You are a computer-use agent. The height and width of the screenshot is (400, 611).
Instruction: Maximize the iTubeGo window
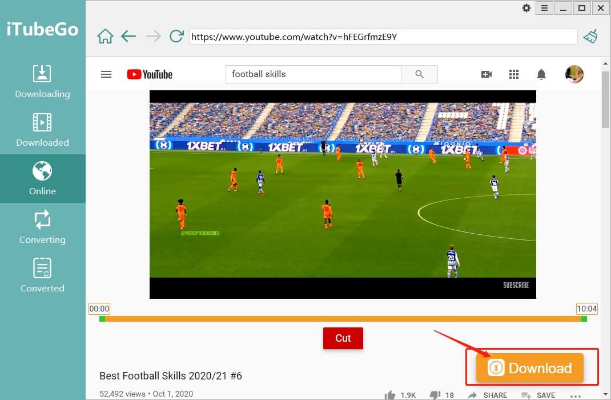(582, 8)
